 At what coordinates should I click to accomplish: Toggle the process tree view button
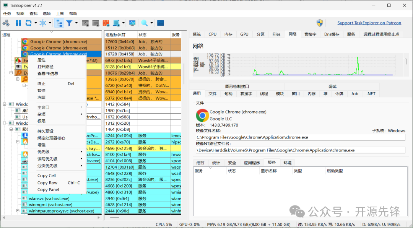click(60, 23)
